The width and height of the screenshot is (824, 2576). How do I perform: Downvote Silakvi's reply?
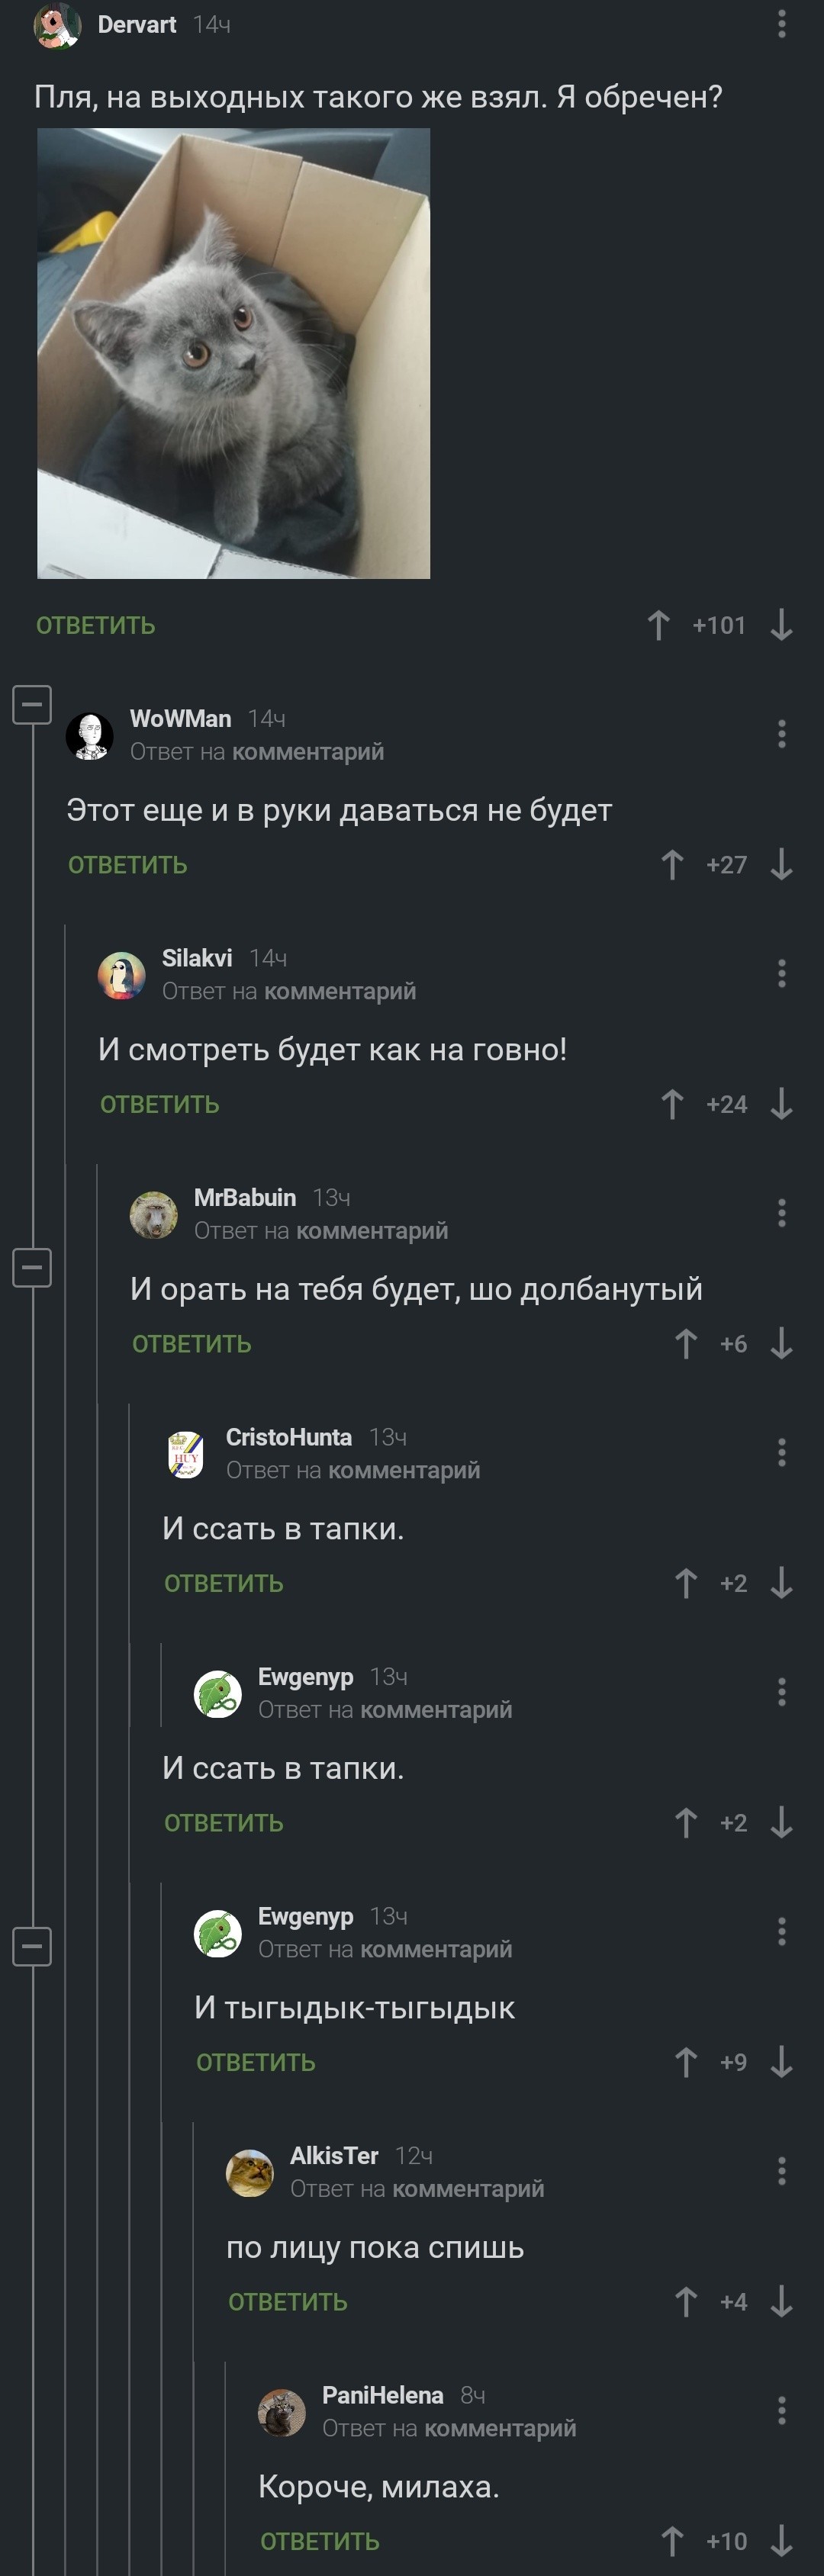point(782,1104)
